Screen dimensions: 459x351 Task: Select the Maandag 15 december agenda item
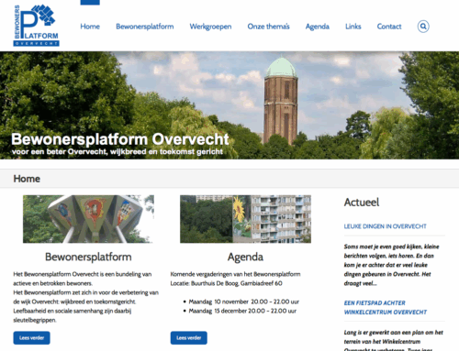242,311
